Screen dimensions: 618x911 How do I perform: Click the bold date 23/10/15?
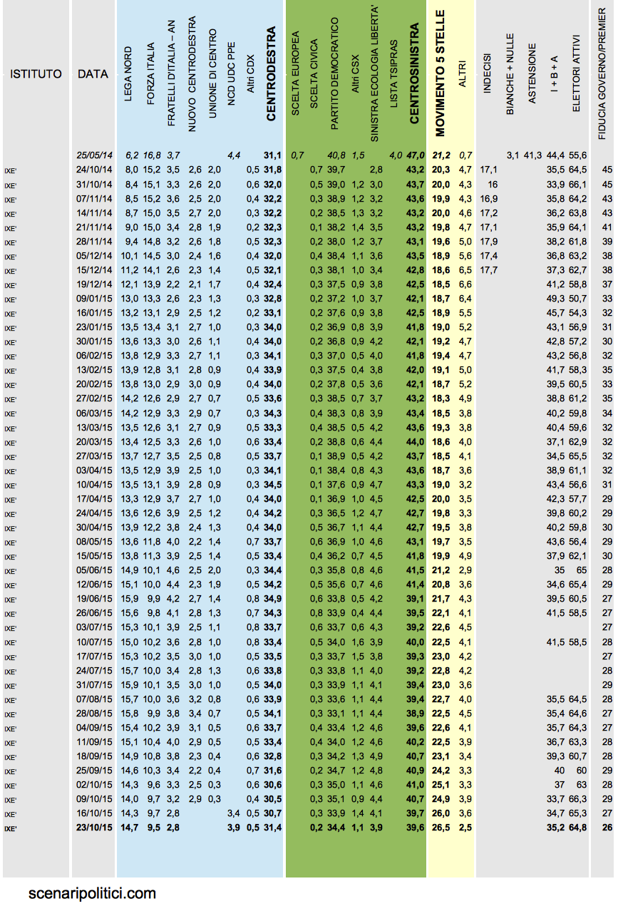point(94,828)
